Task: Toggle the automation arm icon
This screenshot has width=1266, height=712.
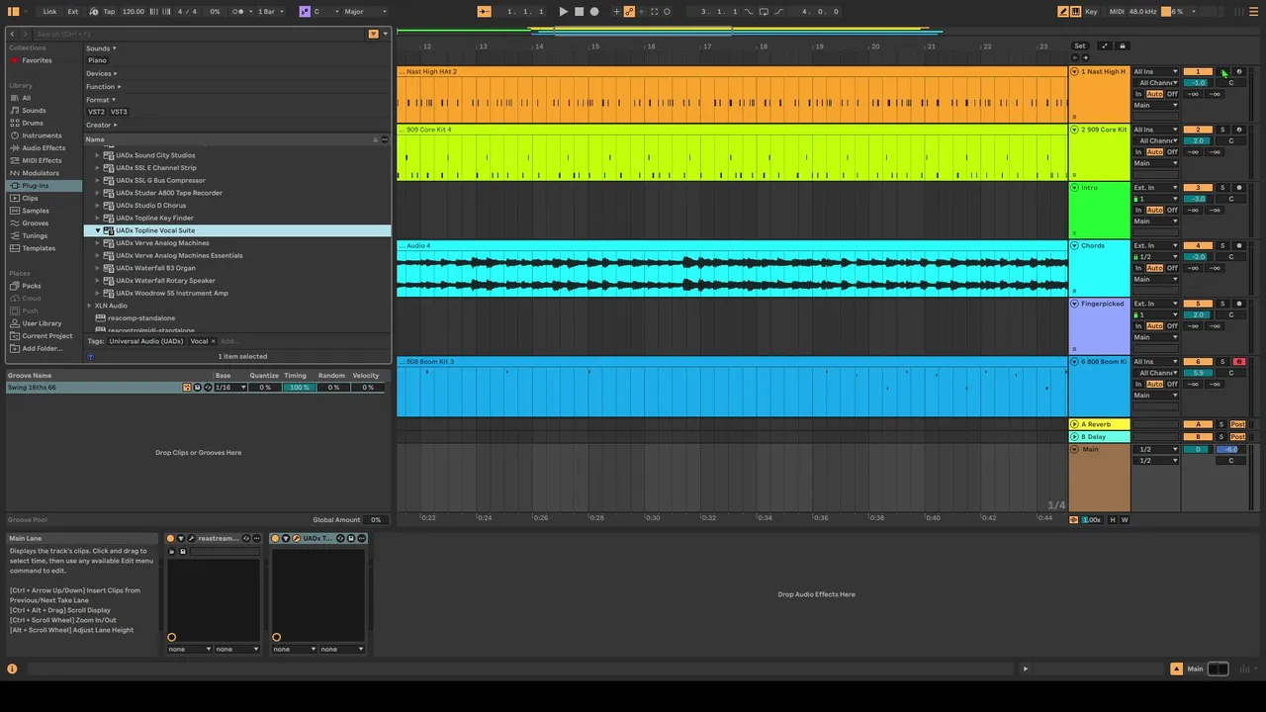Action: [x=630, y=12]
